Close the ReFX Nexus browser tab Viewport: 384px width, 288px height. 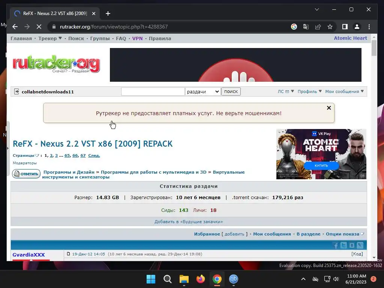click(x=93, y=13)
